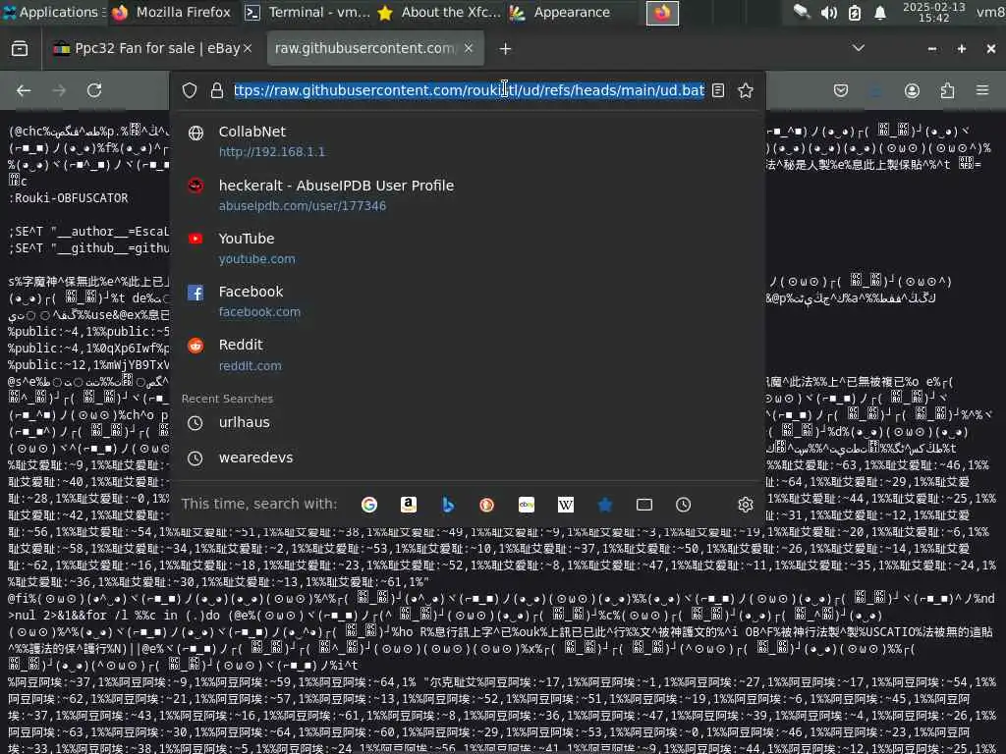The width and height of the screenshot is (1006, 754).
Task: Switch to Mozilla Firefox in the taskbar
Action: (171, 12)
